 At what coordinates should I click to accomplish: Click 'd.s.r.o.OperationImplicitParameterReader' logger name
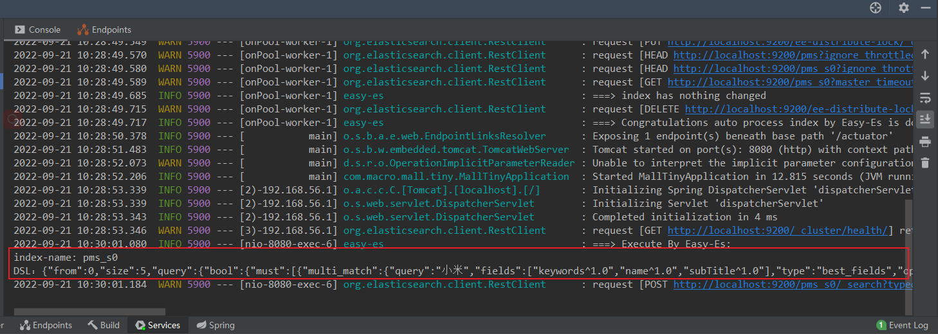point(459,163)
